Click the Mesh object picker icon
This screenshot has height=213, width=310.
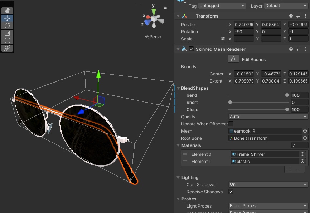pyautogui.click(x=305, y=131)
